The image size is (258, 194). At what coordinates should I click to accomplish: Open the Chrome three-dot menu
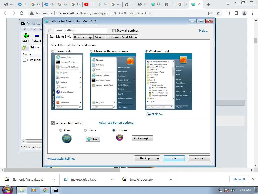coord(252,13)
